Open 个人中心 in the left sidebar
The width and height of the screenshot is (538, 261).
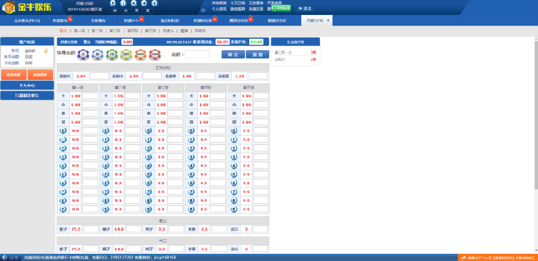[26, 85]
